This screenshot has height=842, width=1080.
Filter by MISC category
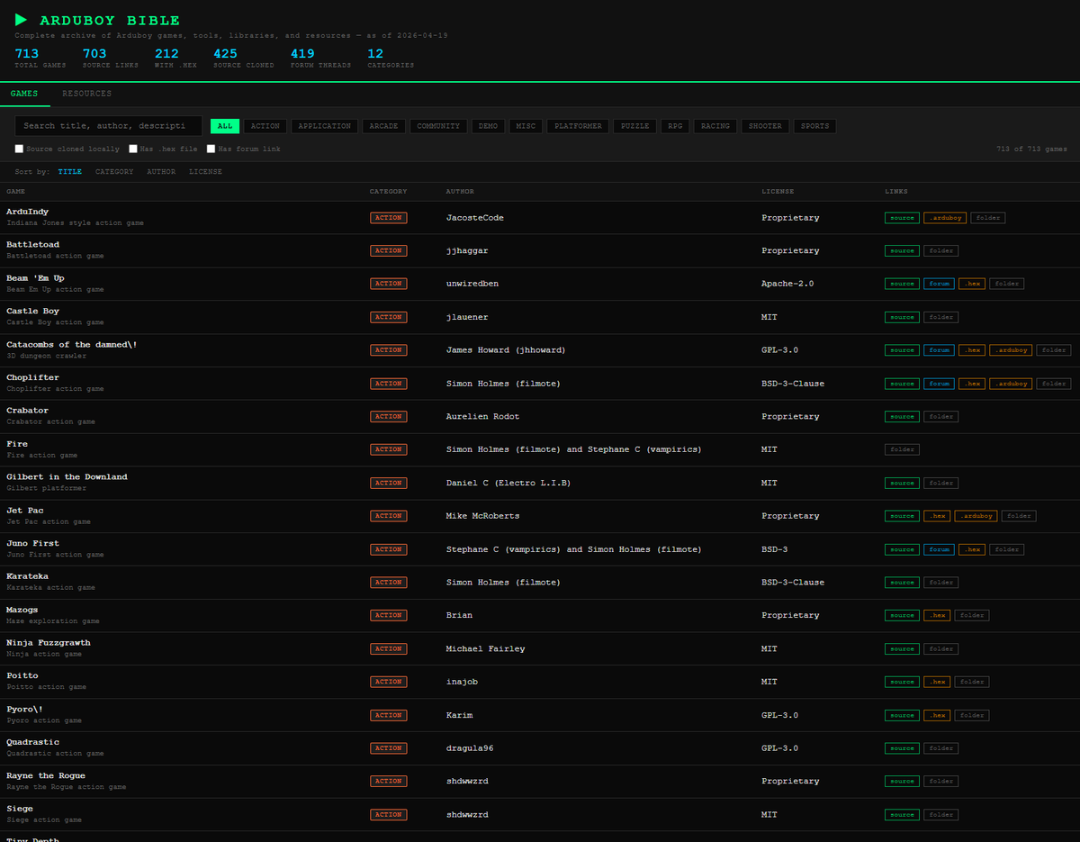tap(526, 126)
